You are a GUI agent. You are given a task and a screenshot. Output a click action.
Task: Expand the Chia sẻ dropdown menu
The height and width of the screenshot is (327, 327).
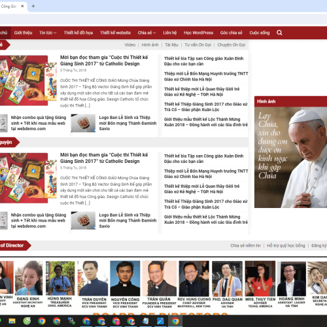pyautogui.click(x=146, y=33)
